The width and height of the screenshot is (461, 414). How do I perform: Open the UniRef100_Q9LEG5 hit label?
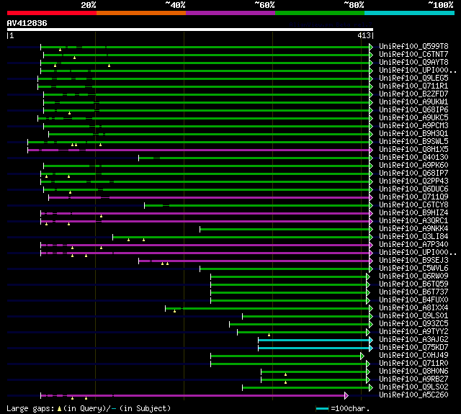click(413, 78)
